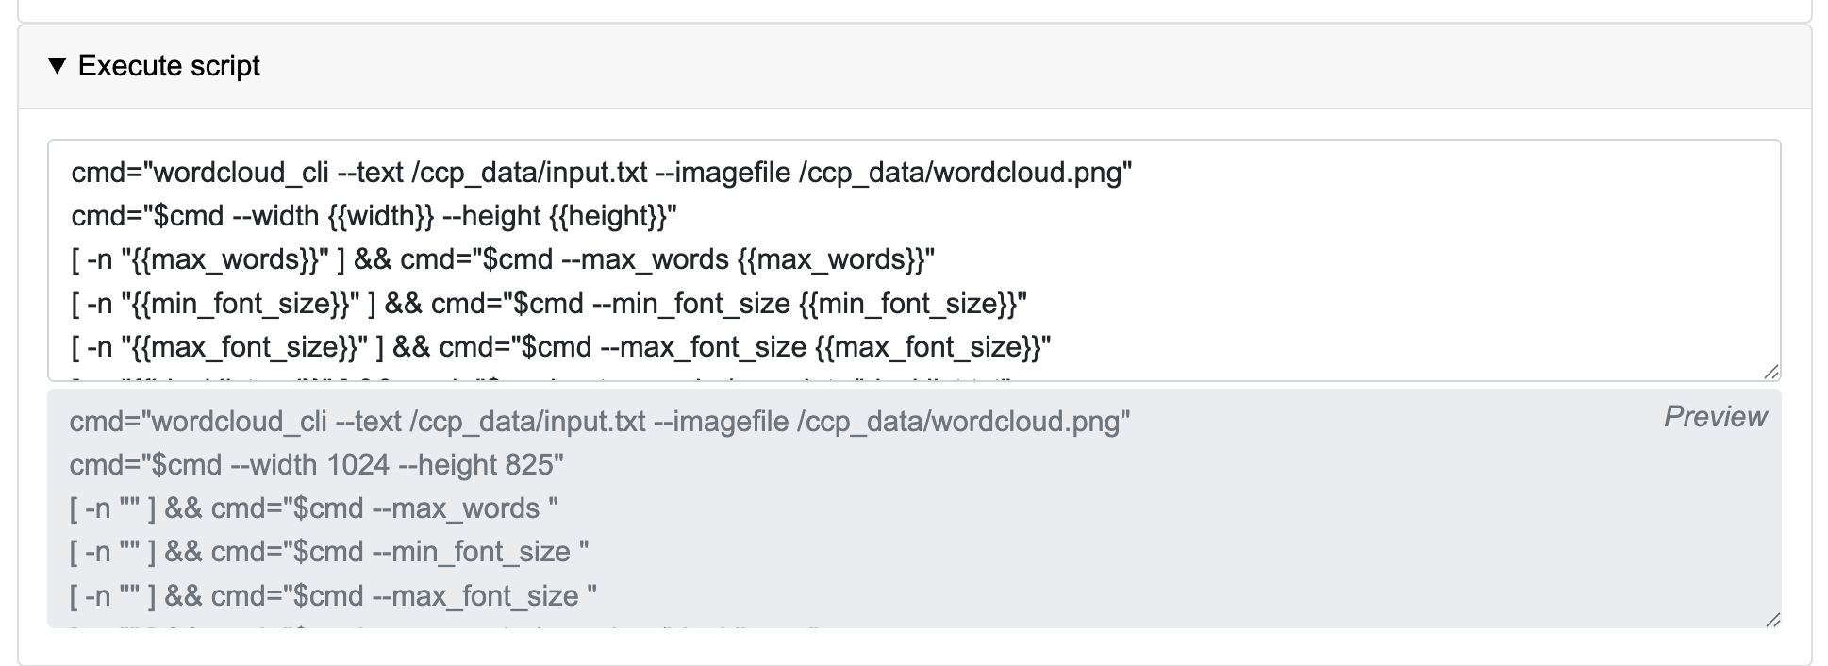Click preview line ending with --min_font_size
Viewport: 1828px width, 666px height.
(329, 551)
